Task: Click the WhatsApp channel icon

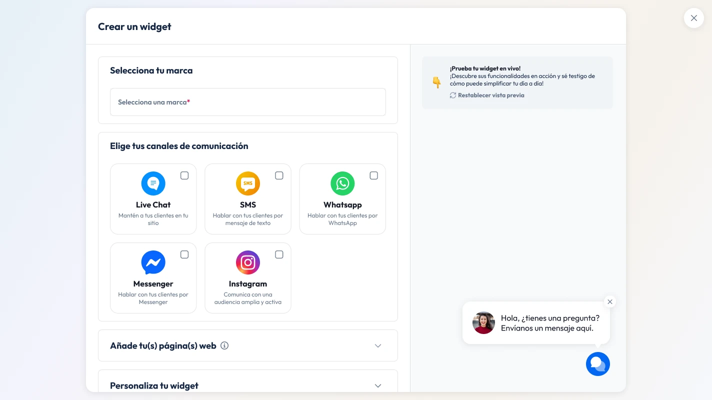Action: point(342,183)
